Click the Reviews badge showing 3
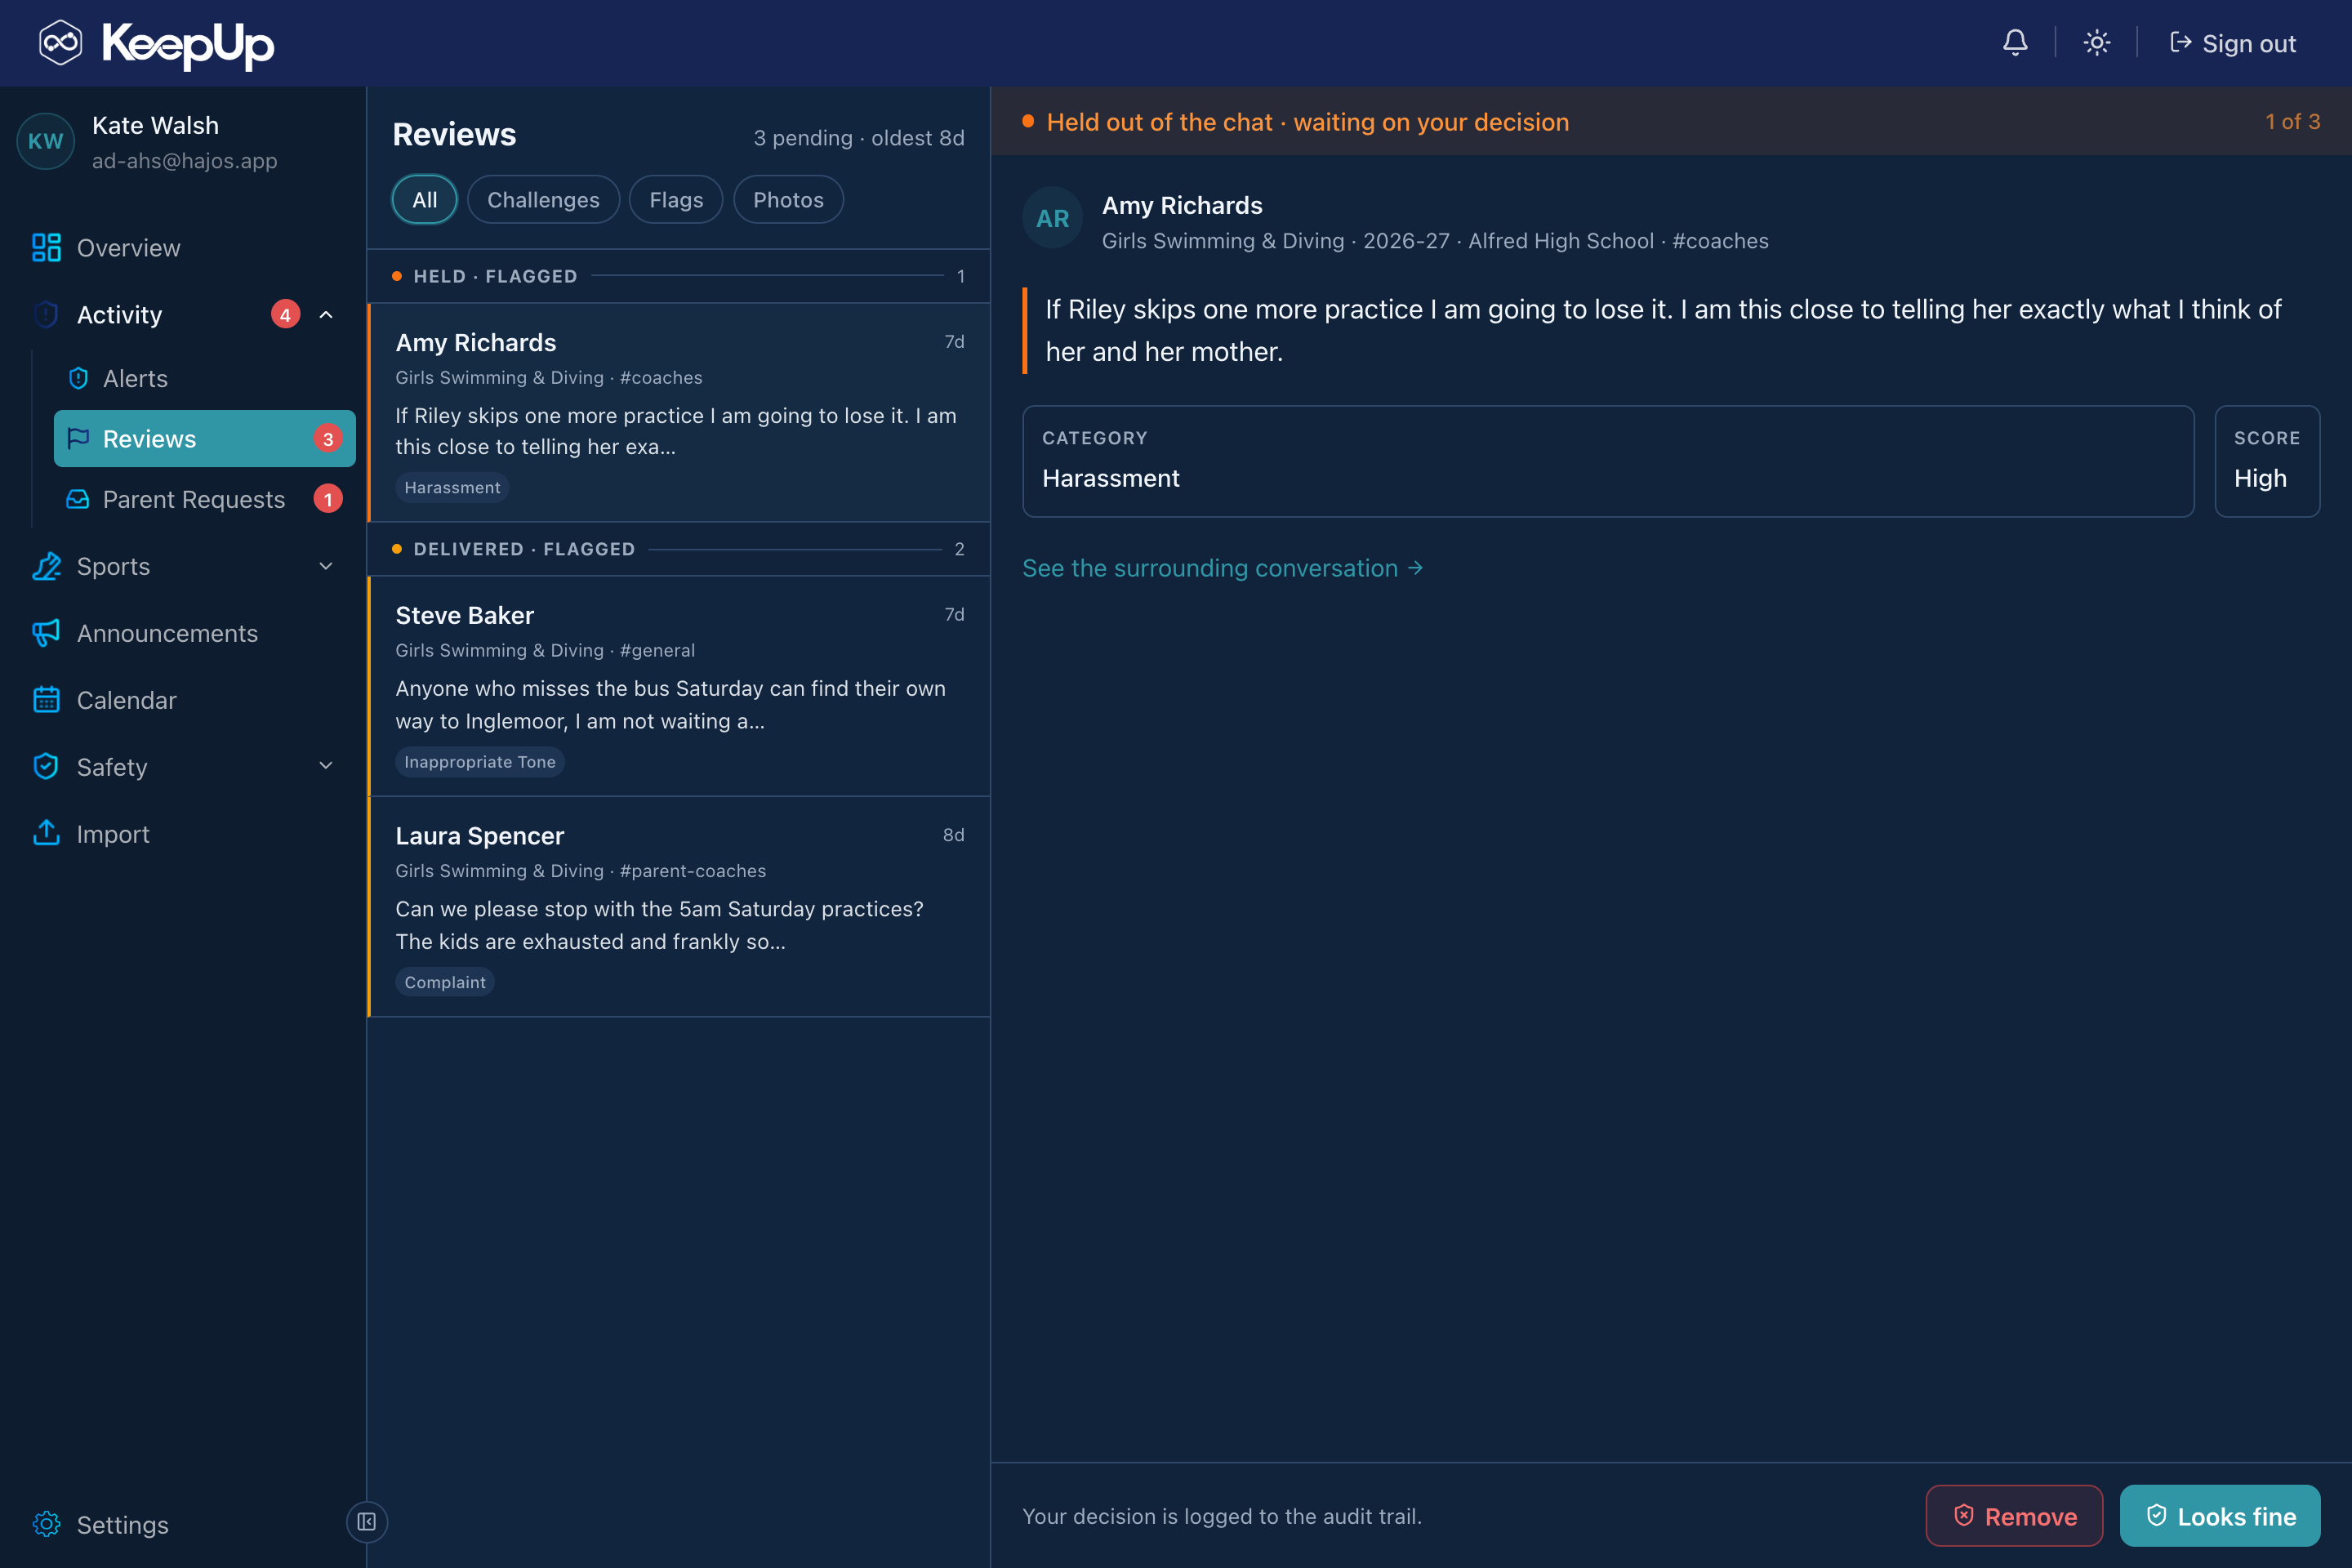This screenshot has width=2352, height=1568. 327,439
